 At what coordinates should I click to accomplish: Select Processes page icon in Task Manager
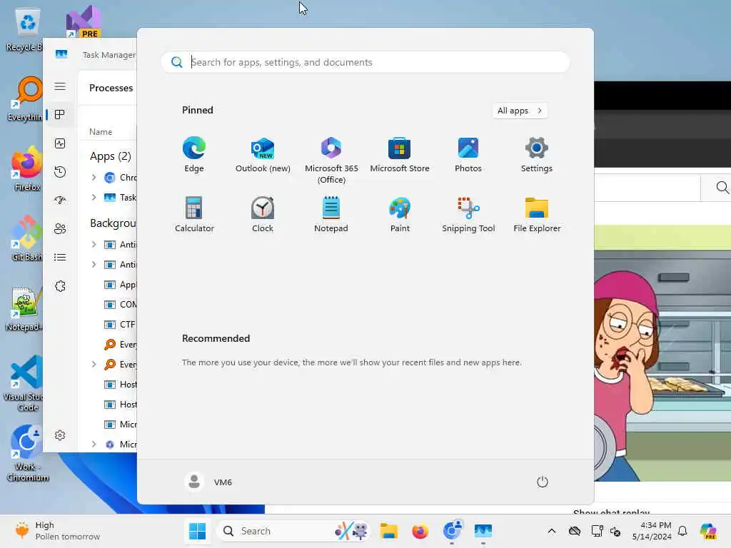[60, 115]
